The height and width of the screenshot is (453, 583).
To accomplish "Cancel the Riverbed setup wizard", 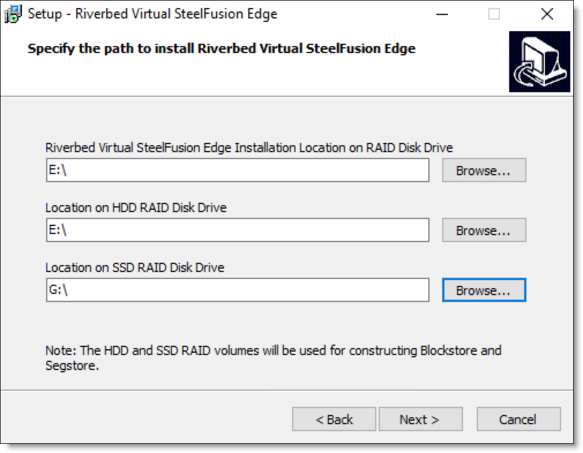I will tap(519, 419).
